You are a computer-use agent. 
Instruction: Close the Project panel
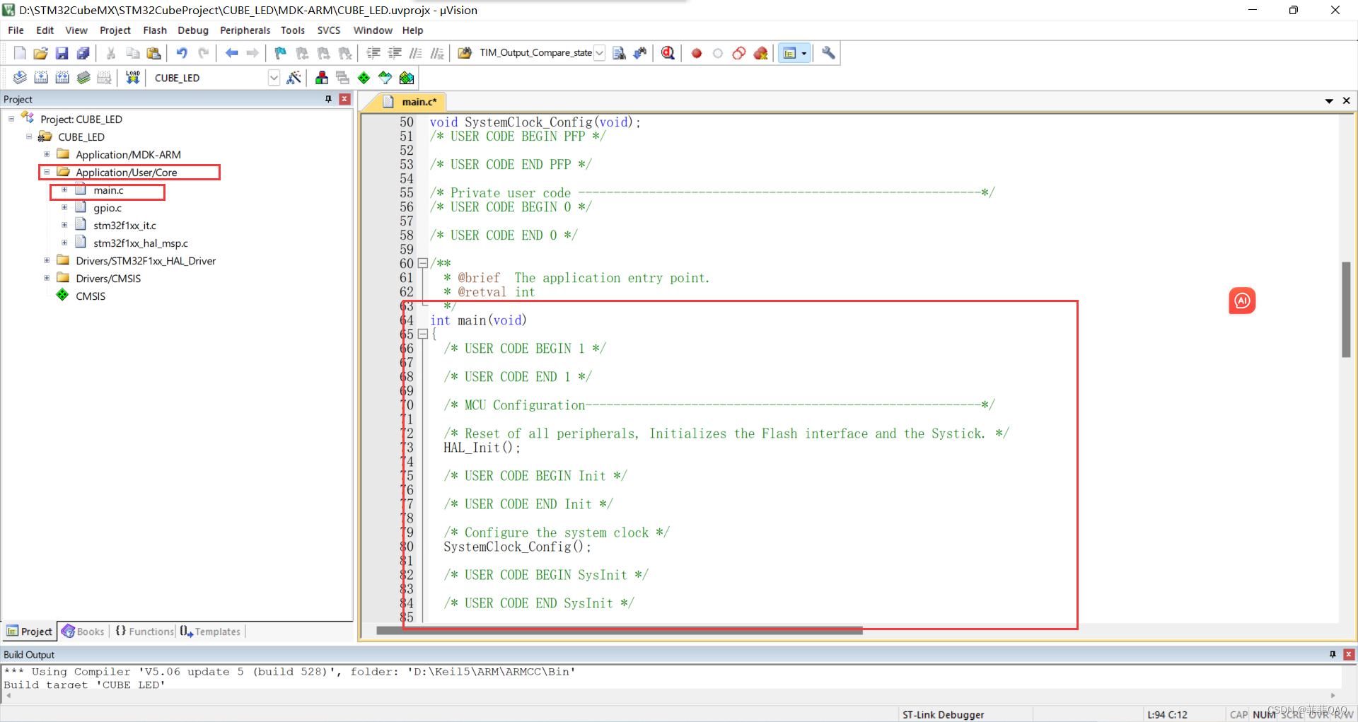[344, 99]
